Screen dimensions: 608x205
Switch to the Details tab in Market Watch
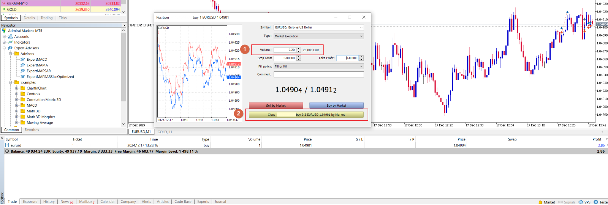[29, 18]
